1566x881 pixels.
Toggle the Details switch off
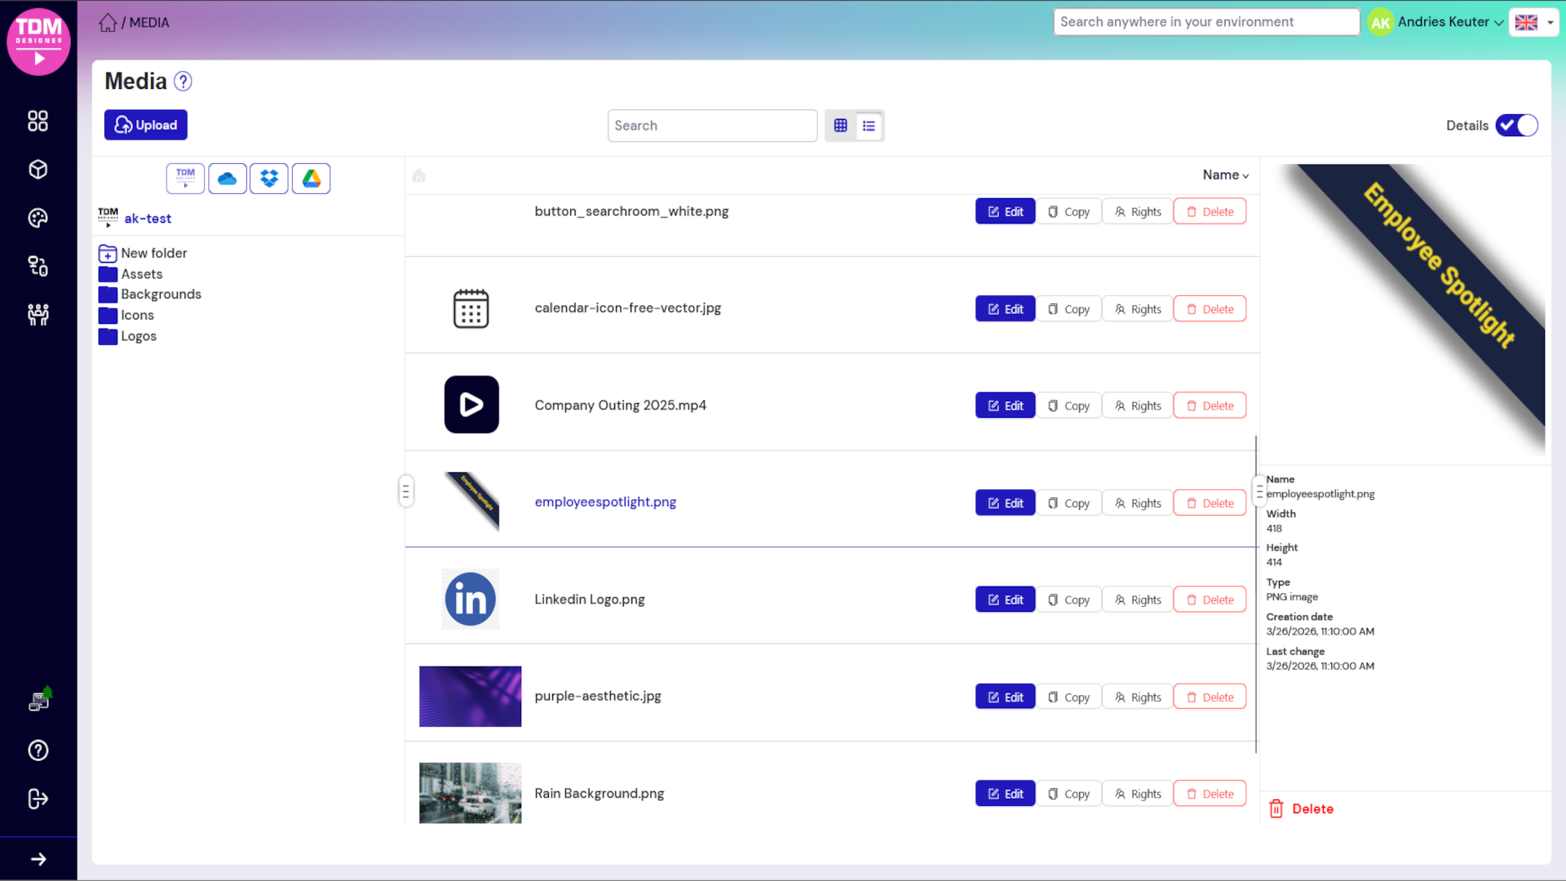[x=1517, y=126]
